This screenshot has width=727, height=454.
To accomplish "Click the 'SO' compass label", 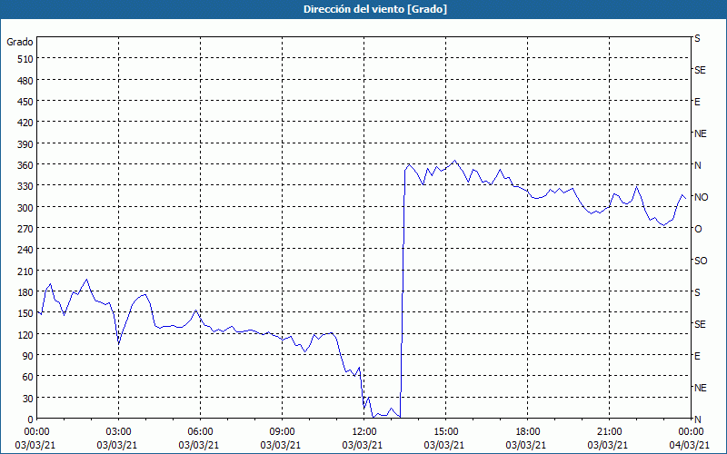I will (701, 262).
